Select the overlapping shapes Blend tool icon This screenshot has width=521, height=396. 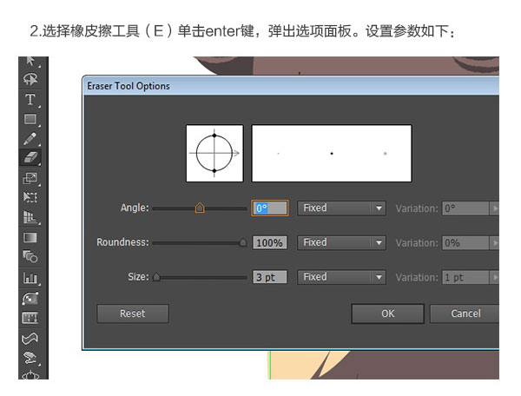(30, 257)
